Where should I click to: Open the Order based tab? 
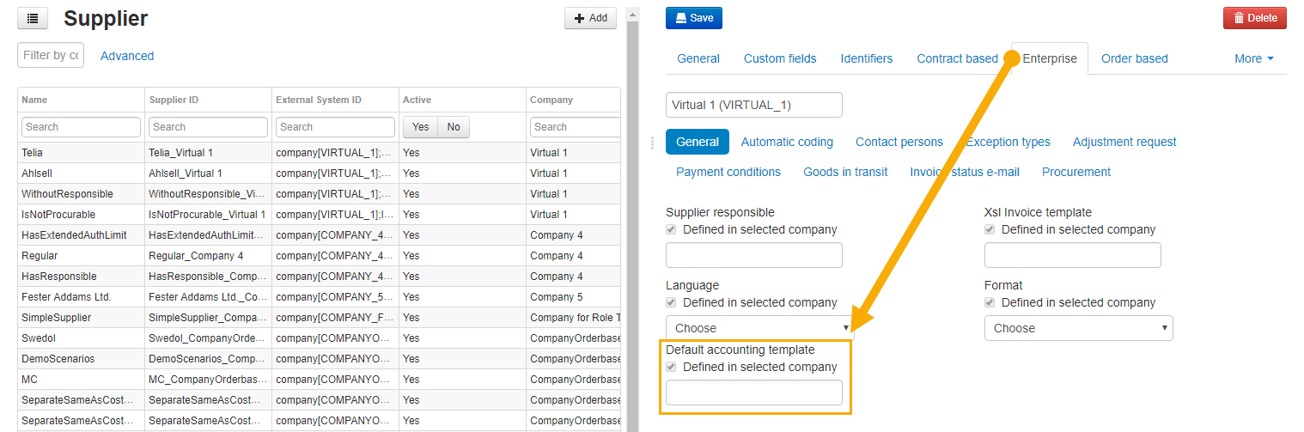coord(1135,58)
